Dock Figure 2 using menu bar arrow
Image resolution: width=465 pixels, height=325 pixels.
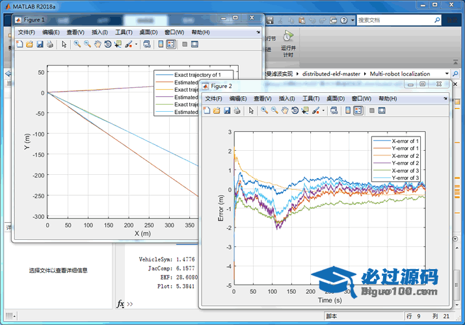445,98
